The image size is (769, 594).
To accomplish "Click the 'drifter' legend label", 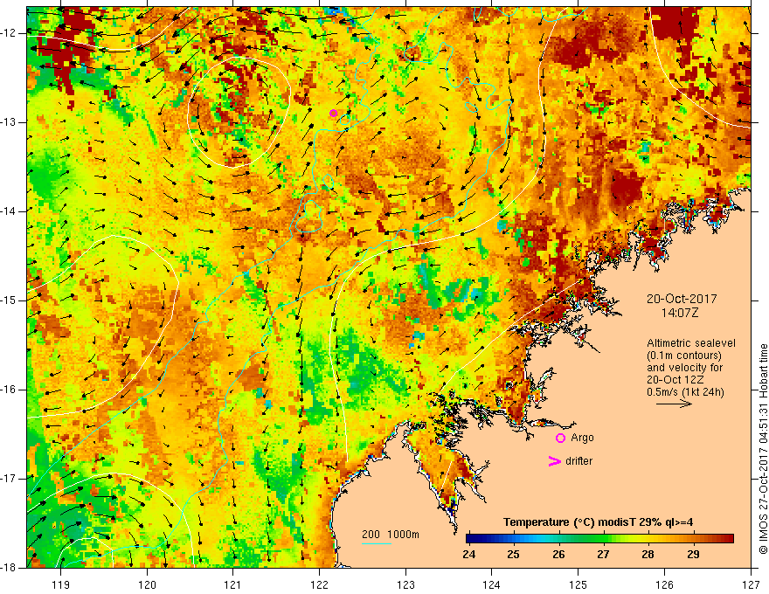I will tap(578, 461).
